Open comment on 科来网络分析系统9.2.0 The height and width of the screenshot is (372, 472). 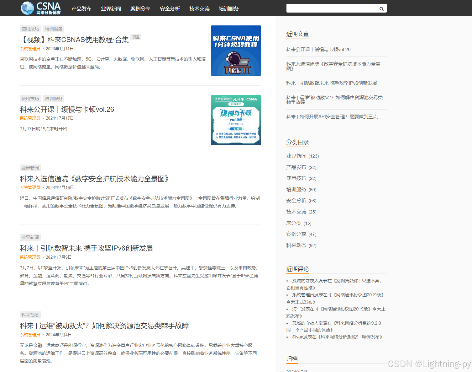(x=335, y=326)
